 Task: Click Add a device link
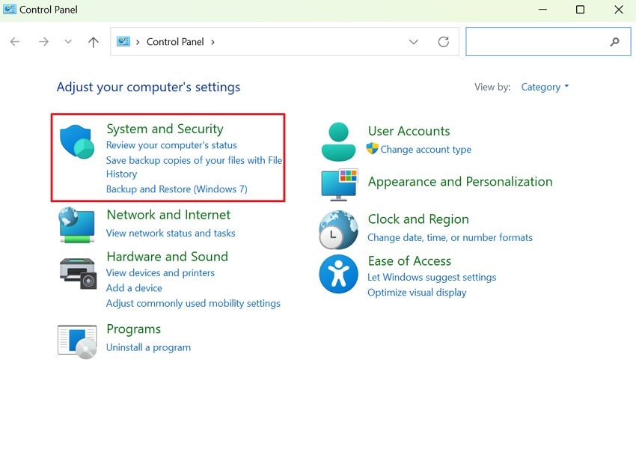click(134, 288)
